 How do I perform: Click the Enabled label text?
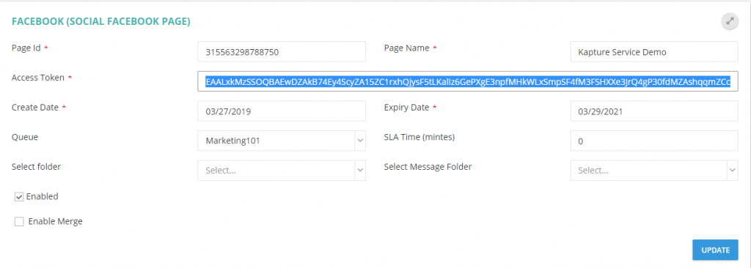pyautogui.click(x=42, y=197)
